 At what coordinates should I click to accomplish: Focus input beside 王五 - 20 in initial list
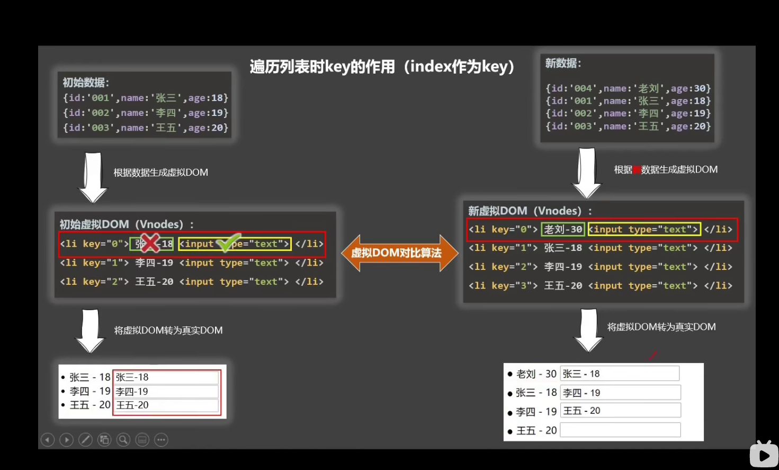[x=166, y=405]
